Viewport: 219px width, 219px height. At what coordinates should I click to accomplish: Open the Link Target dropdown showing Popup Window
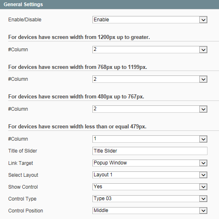(150, 163)
